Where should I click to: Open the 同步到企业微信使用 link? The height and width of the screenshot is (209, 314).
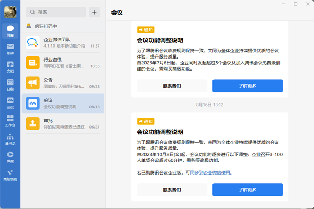[x=210, y=172]
